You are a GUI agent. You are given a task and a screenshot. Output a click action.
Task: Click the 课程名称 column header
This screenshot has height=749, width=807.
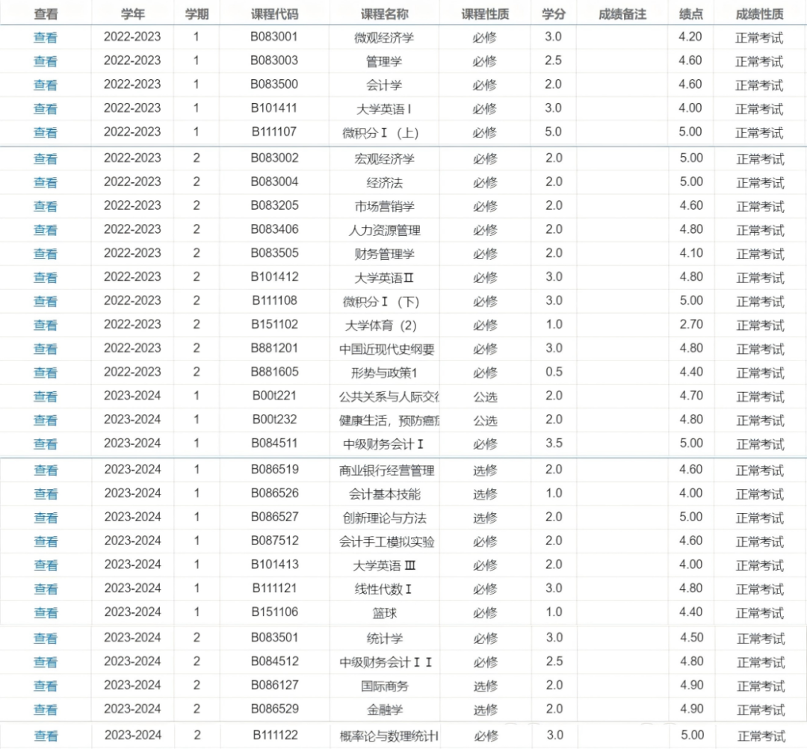pos(384,14)
